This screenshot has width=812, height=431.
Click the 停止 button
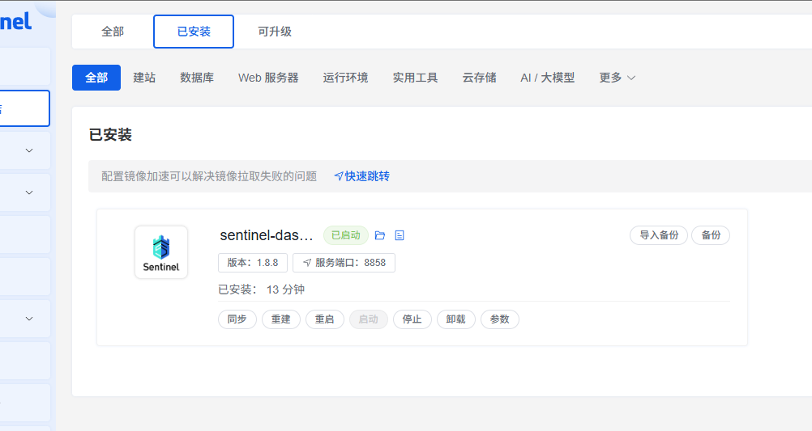(x=412, y=319)
